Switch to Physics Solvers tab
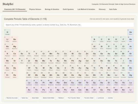 (x=35, y=10)
